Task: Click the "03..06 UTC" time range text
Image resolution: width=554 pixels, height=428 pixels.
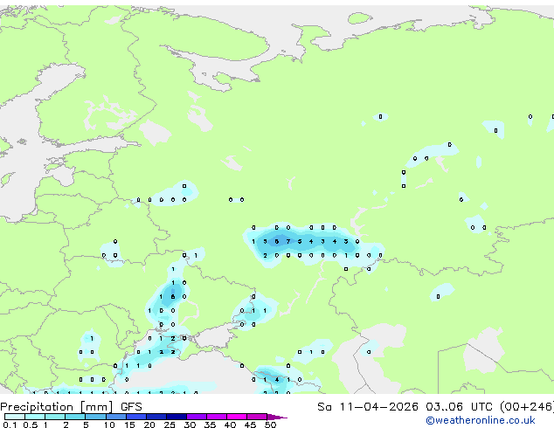Action: pos(459,407)
